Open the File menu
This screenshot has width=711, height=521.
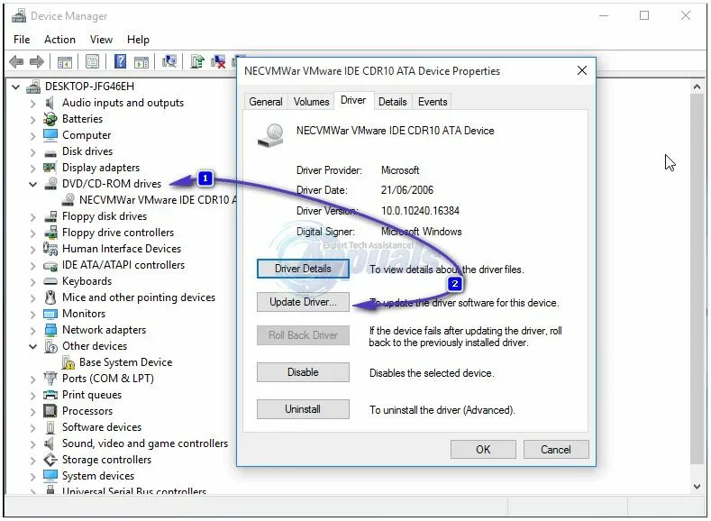click(22, 40)
